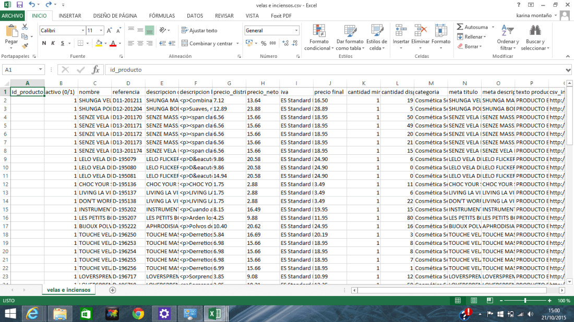The width and height of the screenshot is (574, 322).
Task: Toggle underline (S) formatting
Action: pyautogui.click(x=63, y=43)
